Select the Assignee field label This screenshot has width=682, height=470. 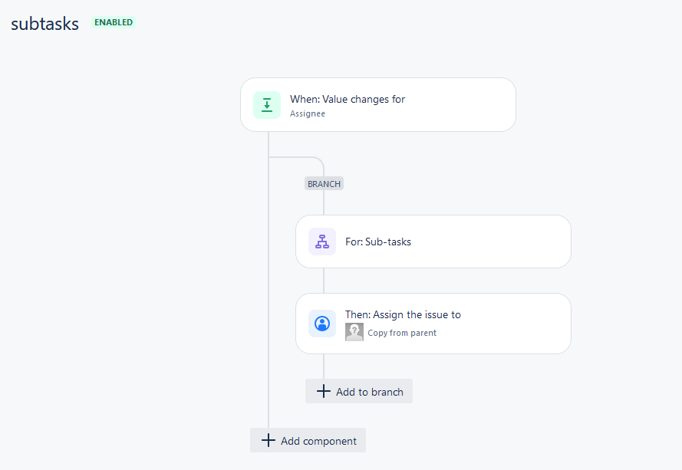[307, 113]
